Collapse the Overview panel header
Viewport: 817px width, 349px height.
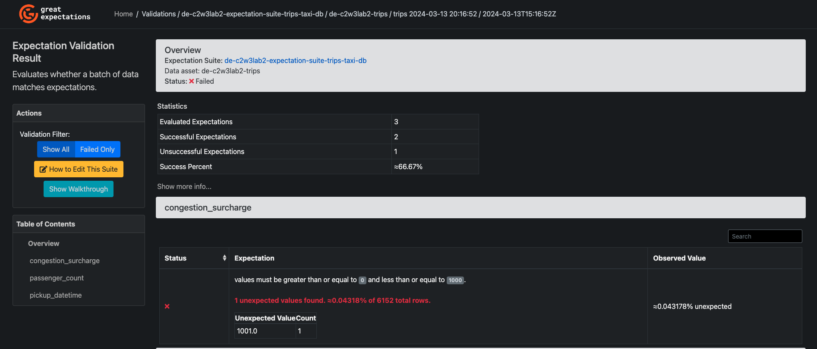(x=183, y=50)
